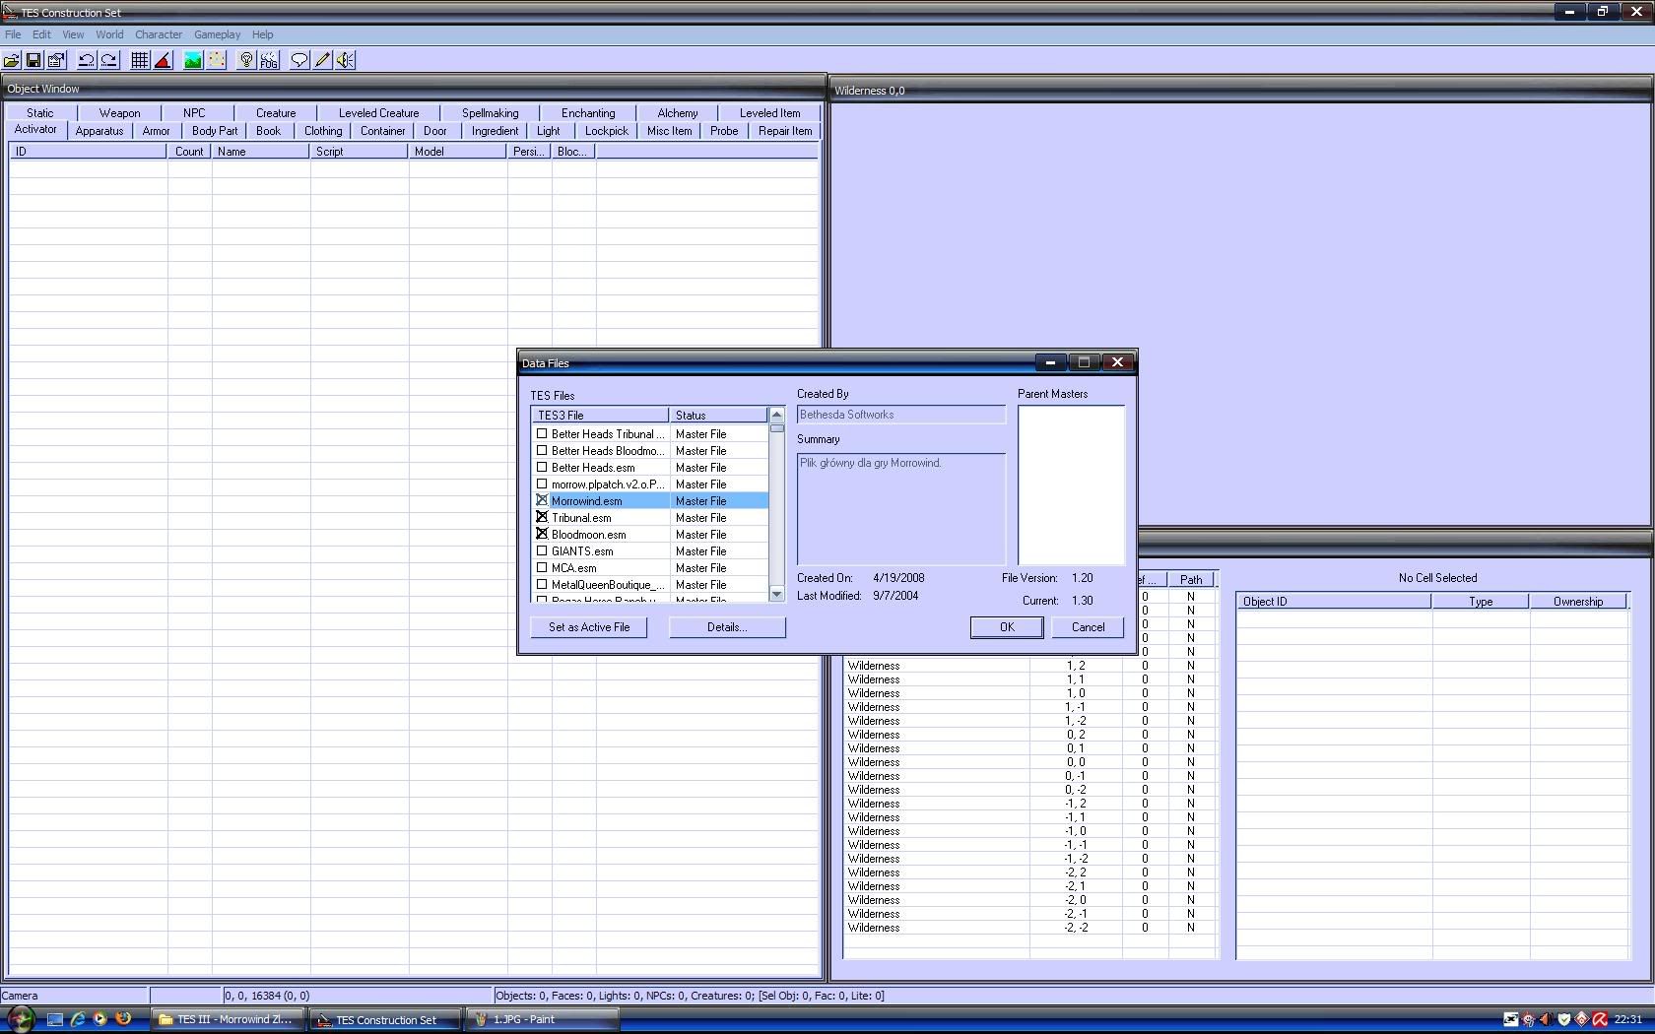Check the Better Heads Tribunal checkbox
The image size is (1655, 1034).
click(542, 433)
